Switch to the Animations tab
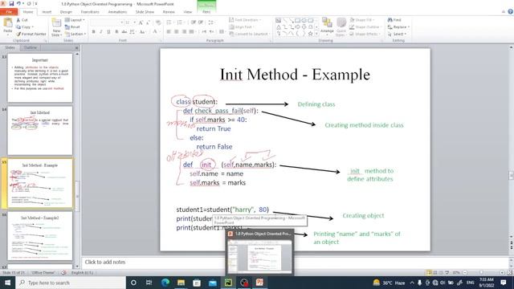 [117, 12]
